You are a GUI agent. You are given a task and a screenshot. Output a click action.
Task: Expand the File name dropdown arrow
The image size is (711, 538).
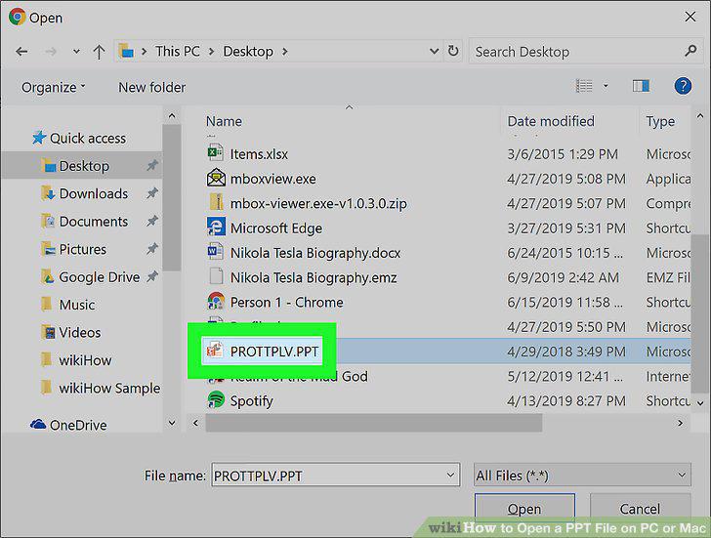click(450, 476)
